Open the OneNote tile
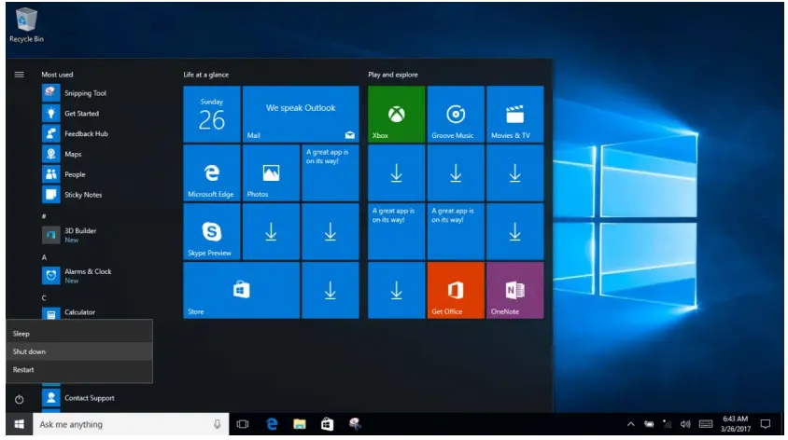 [514, 290]
